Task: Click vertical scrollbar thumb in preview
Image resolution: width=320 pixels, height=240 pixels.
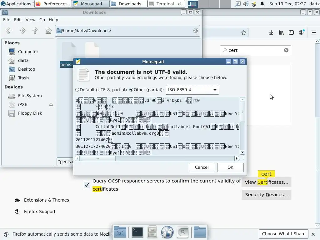Action: tap(242, 112)
